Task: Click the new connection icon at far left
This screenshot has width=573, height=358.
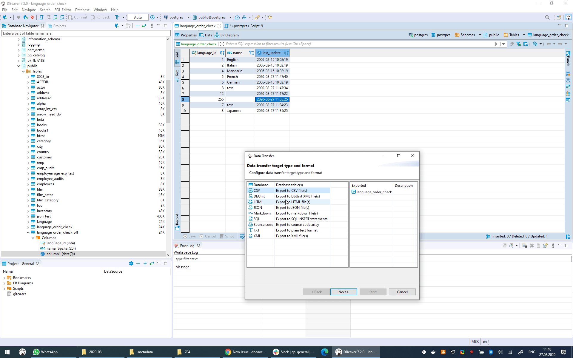Action: [x=5, y=17]
